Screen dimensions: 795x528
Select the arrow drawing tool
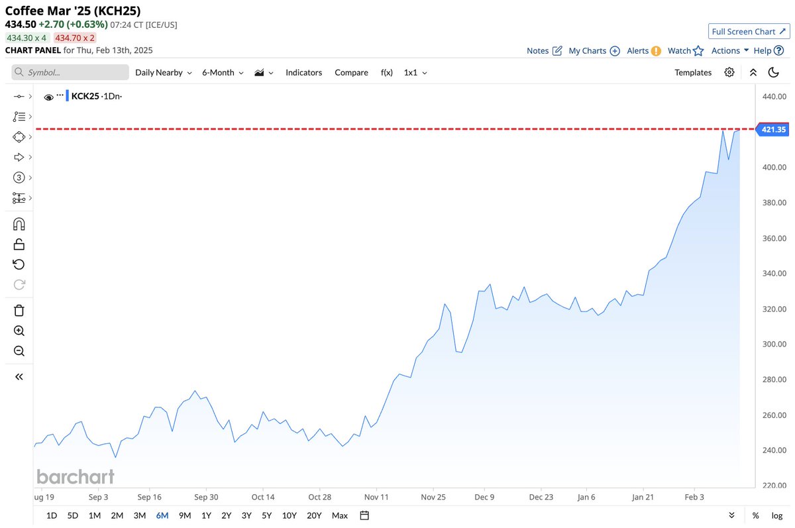[x=18, y=157]
